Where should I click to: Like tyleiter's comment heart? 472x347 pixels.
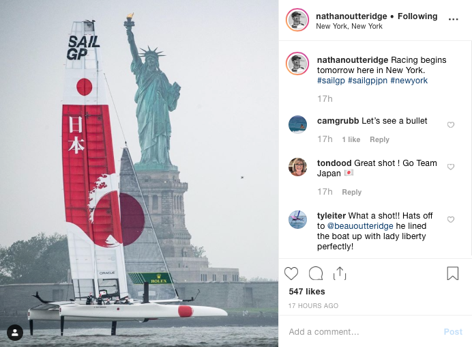click(x=451, y=219)
